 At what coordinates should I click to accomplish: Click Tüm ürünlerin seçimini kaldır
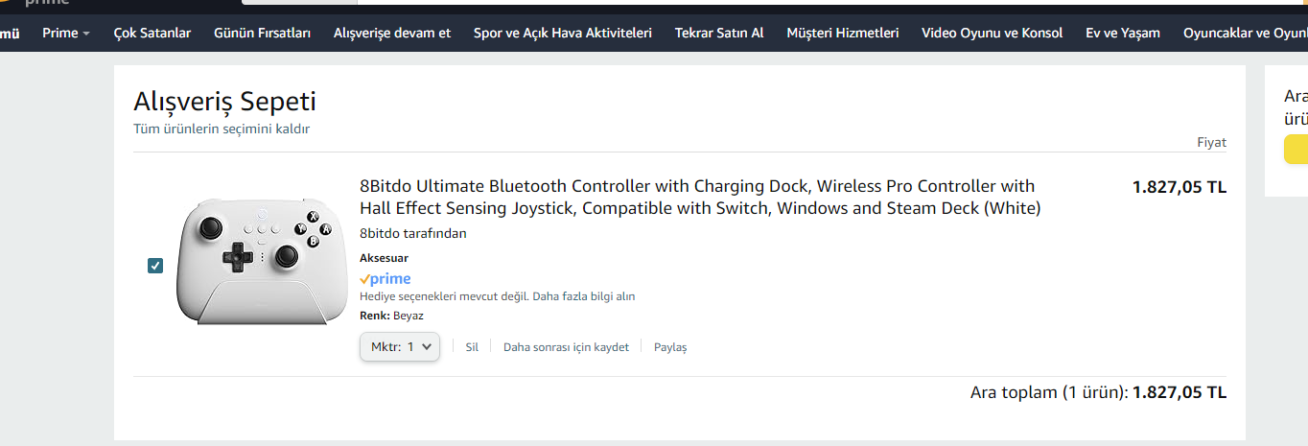pos(222,129)
